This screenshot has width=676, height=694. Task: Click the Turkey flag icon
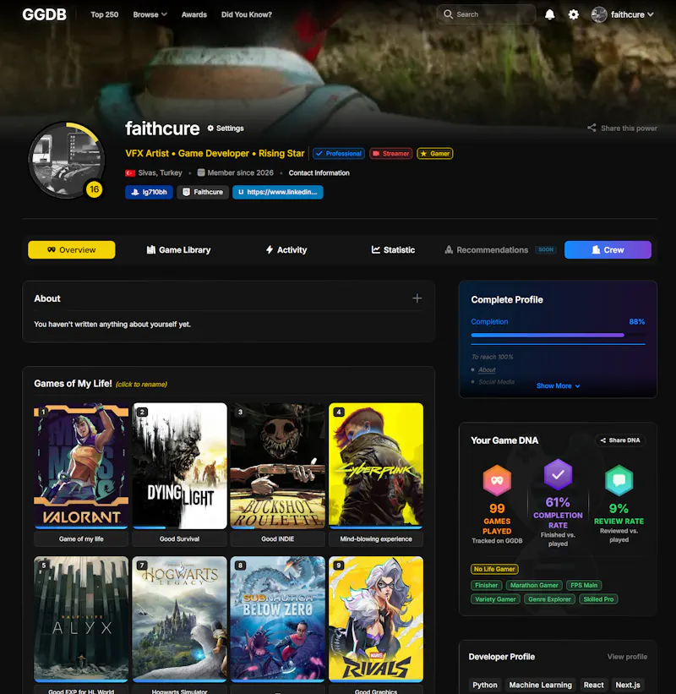(x=130, y=173)
